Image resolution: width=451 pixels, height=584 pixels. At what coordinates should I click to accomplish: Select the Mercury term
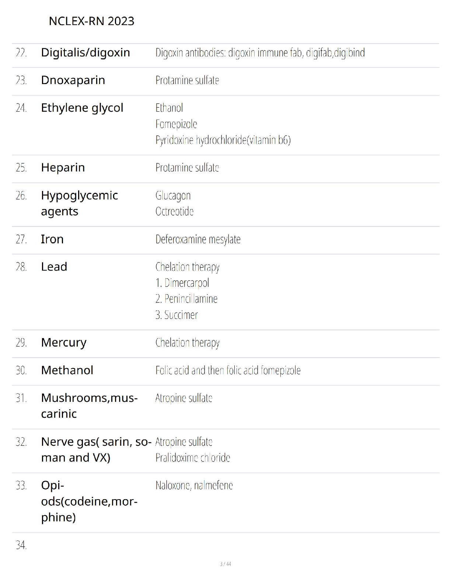64,343
